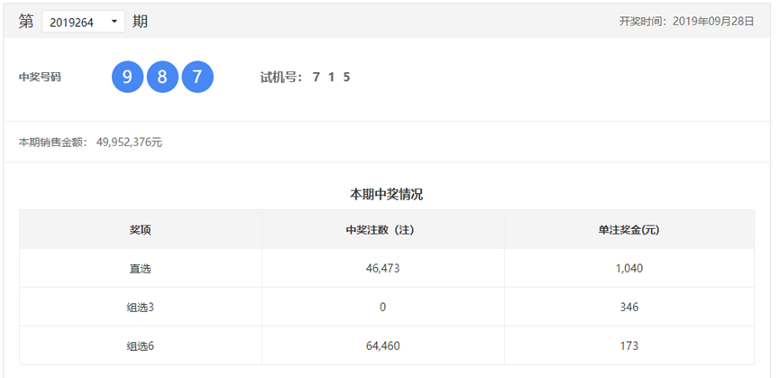Select the 直选 row label
The width and height of the screenshot is (780, 378).
(x=140, y=269)
